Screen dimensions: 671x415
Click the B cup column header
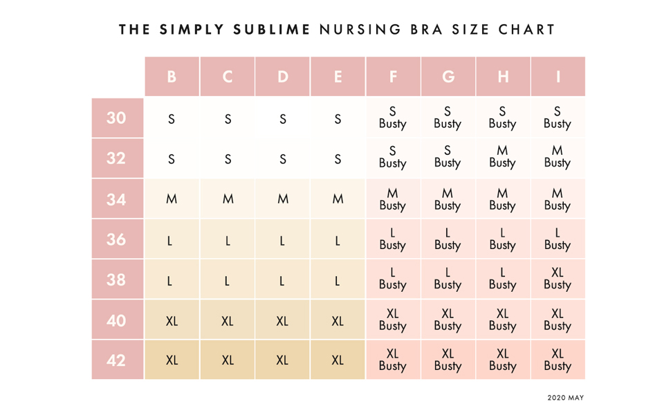pos(172,77)
